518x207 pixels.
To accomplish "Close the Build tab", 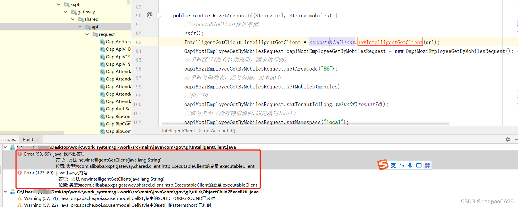I will click(x=37, y=140).
